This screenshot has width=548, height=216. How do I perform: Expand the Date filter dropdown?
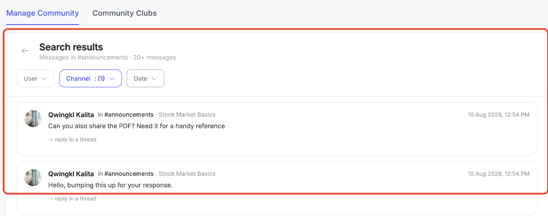tap(146, 79)
